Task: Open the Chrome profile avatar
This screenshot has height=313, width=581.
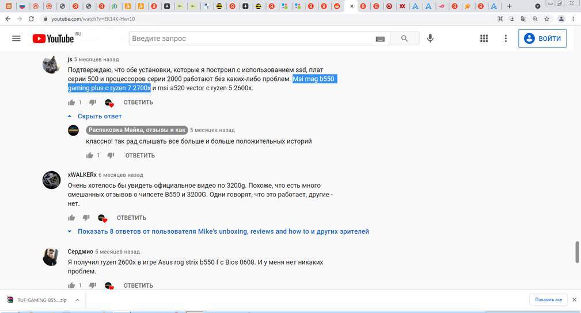Action: coord(561,19)
